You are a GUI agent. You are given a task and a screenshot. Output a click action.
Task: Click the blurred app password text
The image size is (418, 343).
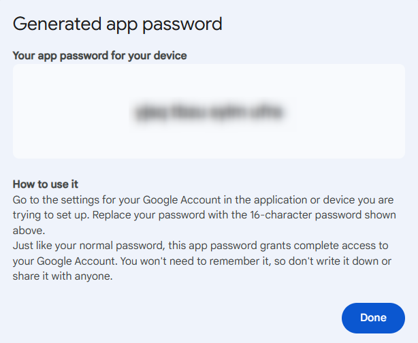pos(209,112)
